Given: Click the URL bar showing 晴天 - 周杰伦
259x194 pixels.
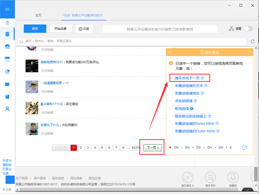Looking at the screenshot, I should 132,41.
